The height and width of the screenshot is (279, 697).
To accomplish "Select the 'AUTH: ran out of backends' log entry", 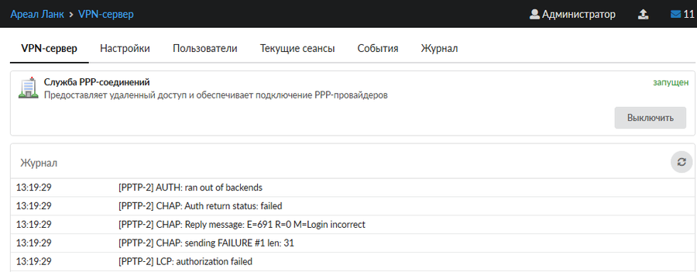I will [352, 188].
